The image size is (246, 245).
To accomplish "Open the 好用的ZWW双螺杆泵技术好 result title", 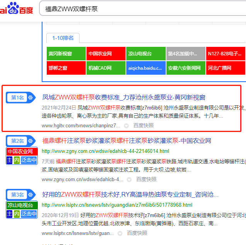I will 130,195.
